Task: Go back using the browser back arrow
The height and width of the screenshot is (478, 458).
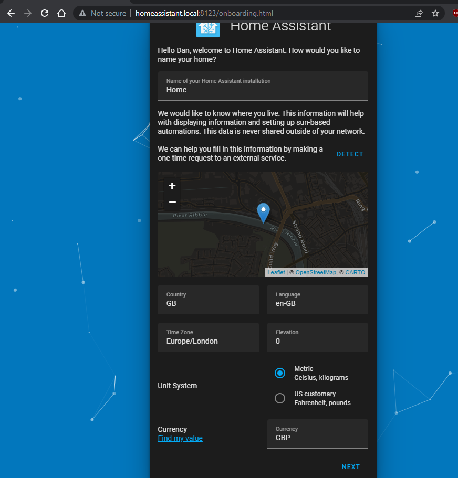Action: pos(11,14)
